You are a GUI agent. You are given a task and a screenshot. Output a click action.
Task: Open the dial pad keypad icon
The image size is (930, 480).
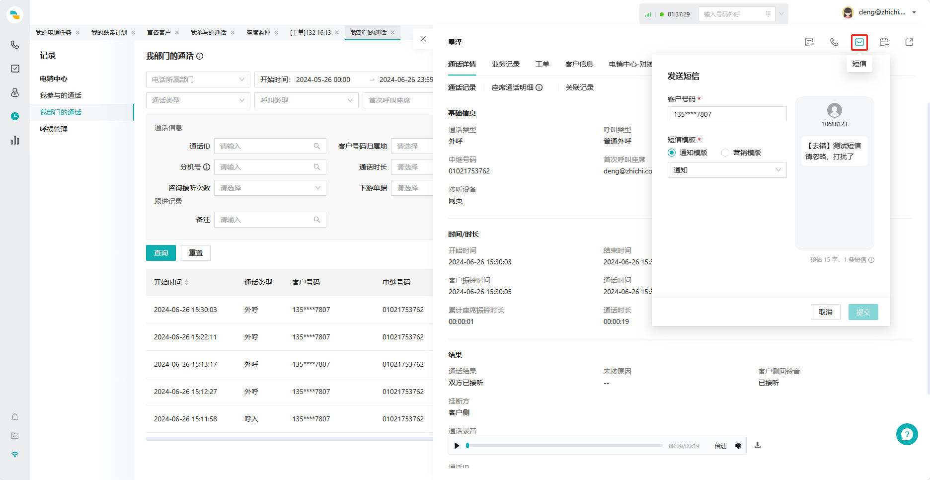(x=768, y=14)
